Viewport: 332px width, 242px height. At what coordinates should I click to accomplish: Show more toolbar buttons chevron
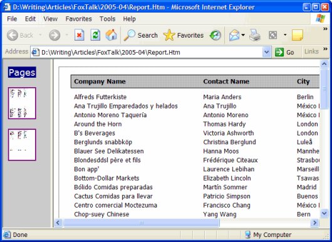click(x=325, y=29)
